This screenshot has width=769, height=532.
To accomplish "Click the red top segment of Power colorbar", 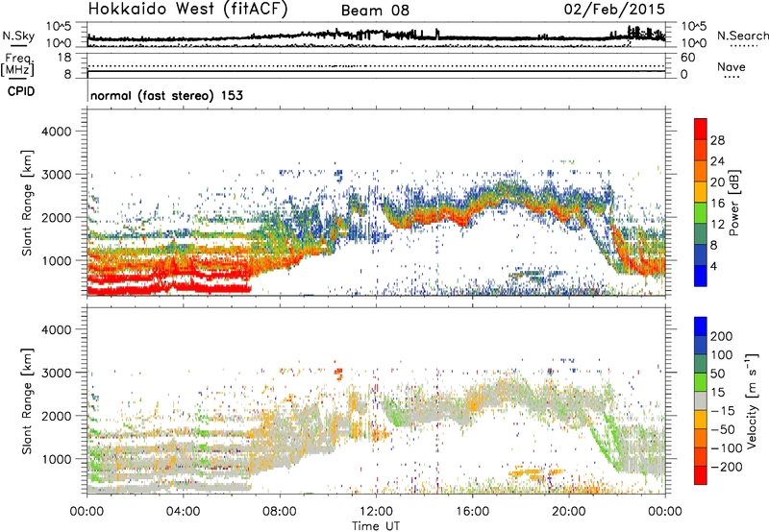I will pyautogui.click(x=701, y=129).
